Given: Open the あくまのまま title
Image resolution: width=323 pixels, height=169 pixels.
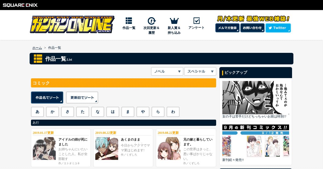Looking at the screenshot, I should pyautogui.click(x=131, y=140).
